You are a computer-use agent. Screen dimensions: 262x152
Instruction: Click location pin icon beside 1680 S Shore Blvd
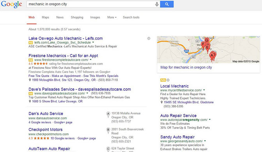[x=30, y=101]
